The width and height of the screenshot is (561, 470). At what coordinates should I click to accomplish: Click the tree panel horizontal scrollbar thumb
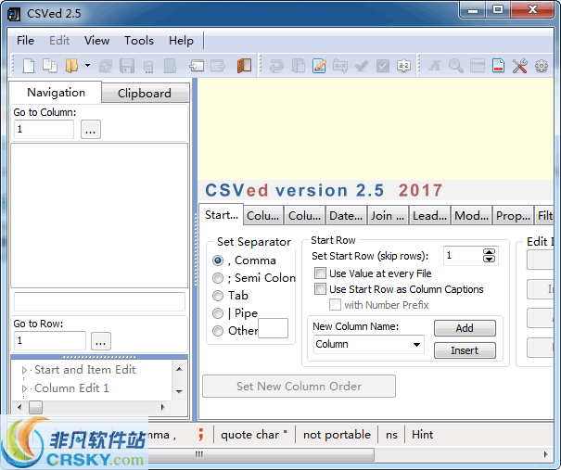[x=35, y=407]
